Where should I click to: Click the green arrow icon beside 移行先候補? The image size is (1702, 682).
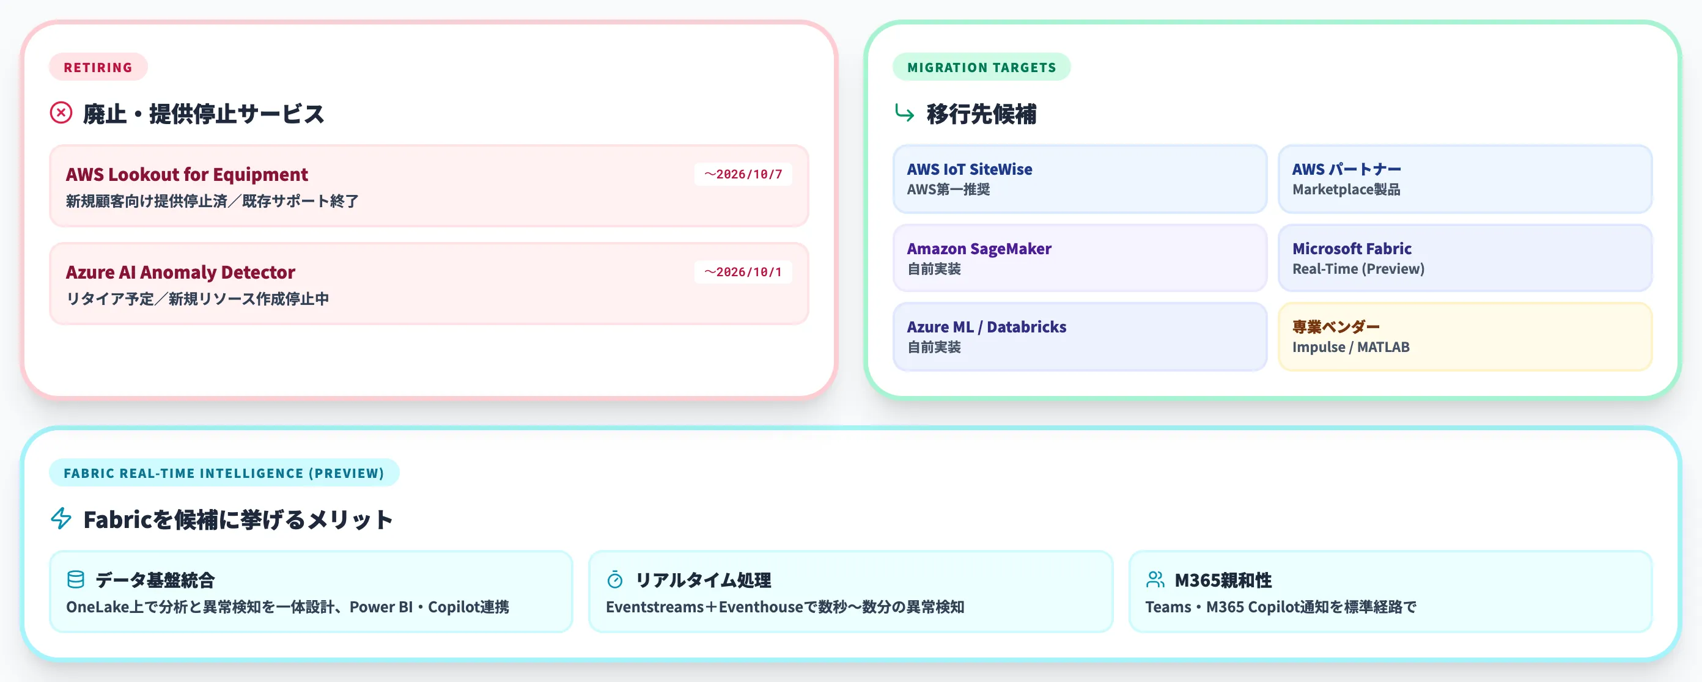pos(906,114)
